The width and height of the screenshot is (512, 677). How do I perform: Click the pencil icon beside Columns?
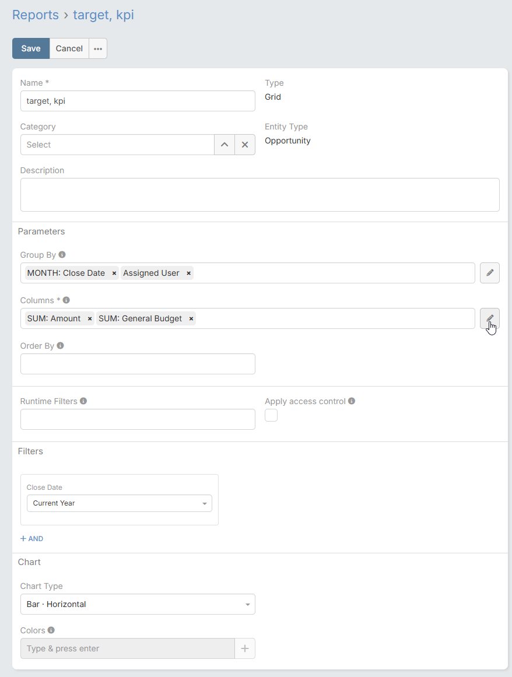(x=489, y=318)
